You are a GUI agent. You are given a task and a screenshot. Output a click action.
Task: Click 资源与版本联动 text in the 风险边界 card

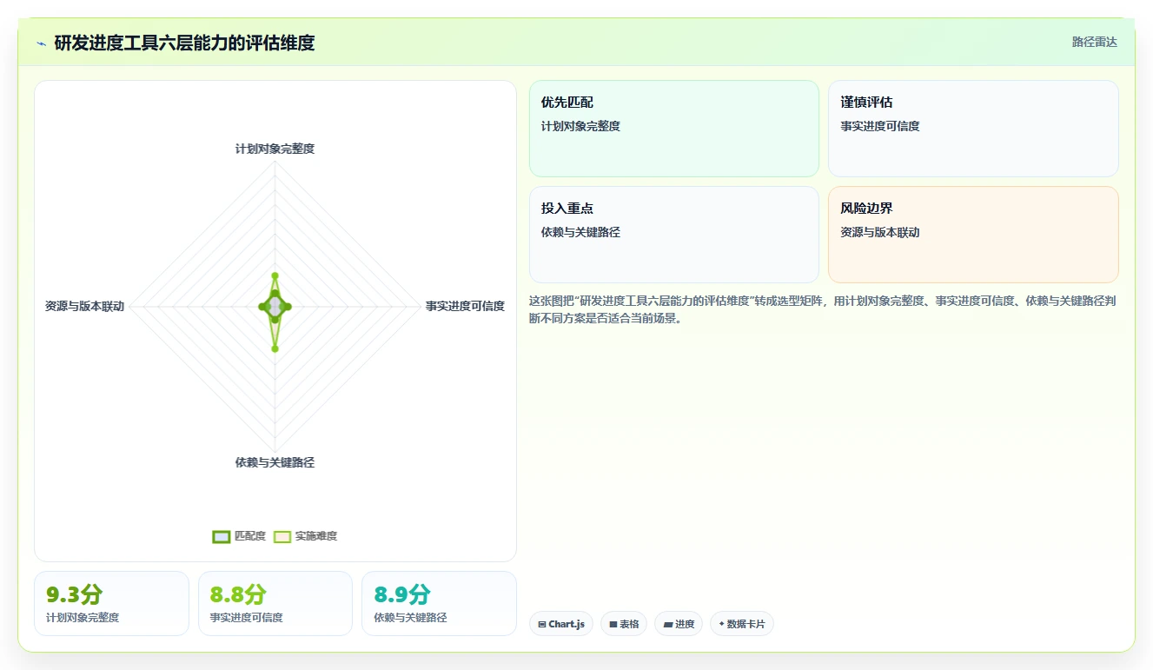pyautogui.click(x=880, y=232)
